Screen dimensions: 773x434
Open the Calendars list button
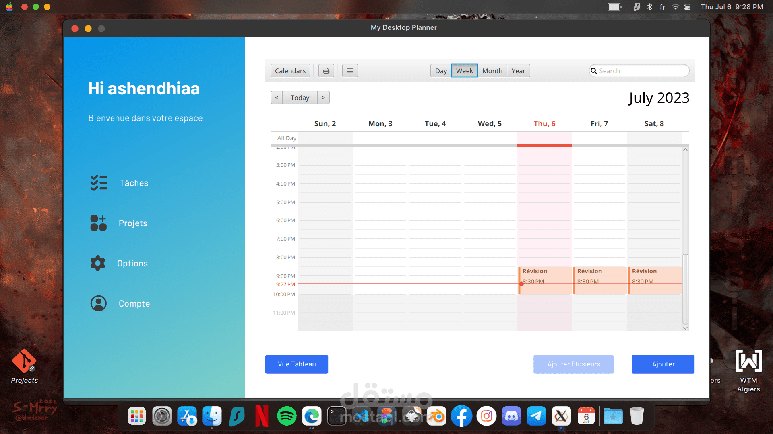[290, 71]
